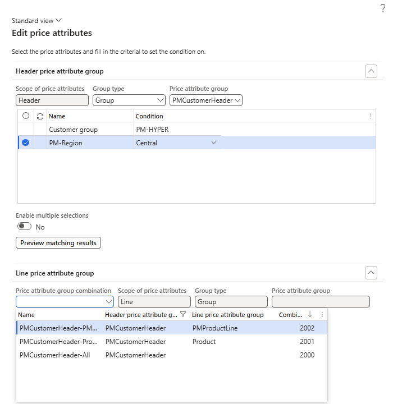Select PMCustomerHeader-All lookup row
Image resolution: width=393 pixels, height=404 pixels.
(x=172, y=355)
